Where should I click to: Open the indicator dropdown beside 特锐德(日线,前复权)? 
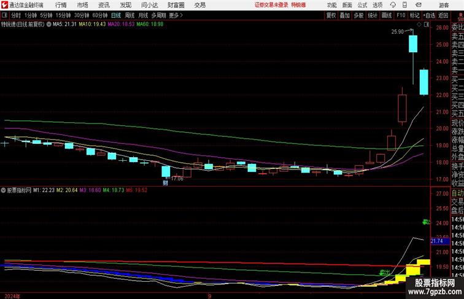(49, 25)
